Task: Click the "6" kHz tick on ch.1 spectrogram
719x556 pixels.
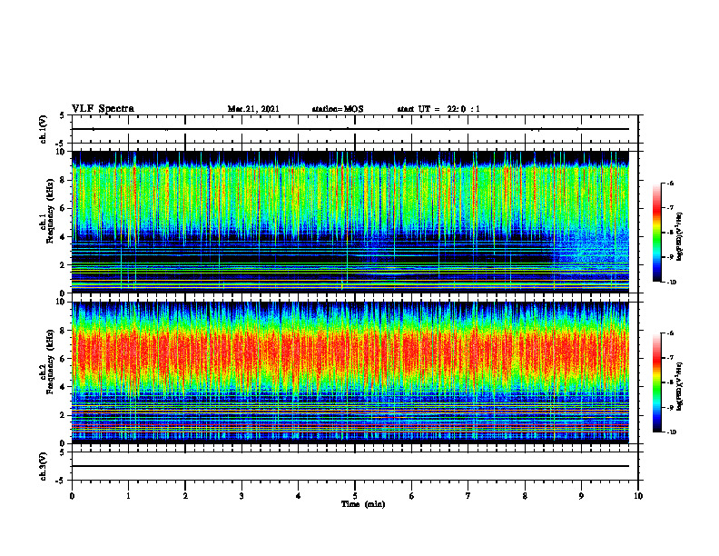Action: coord(64,209)
